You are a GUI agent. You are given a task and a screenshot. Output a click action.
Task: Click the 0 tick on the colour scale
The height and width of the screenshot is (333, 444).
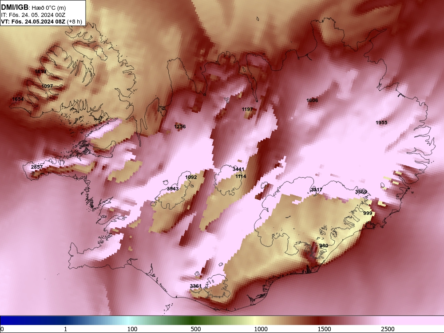[x=2, y=329]
